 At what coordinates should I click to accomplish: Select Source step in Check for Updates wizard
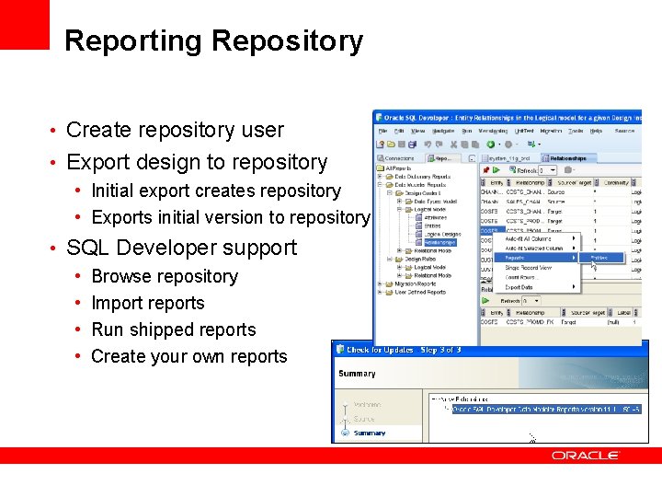click(x=364, y=419)
